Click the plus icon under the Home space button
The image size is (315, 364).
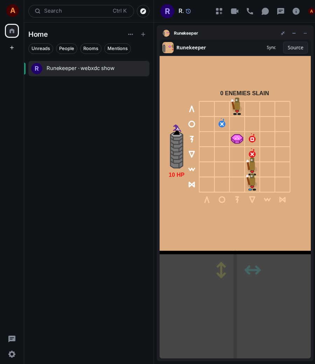12,48
